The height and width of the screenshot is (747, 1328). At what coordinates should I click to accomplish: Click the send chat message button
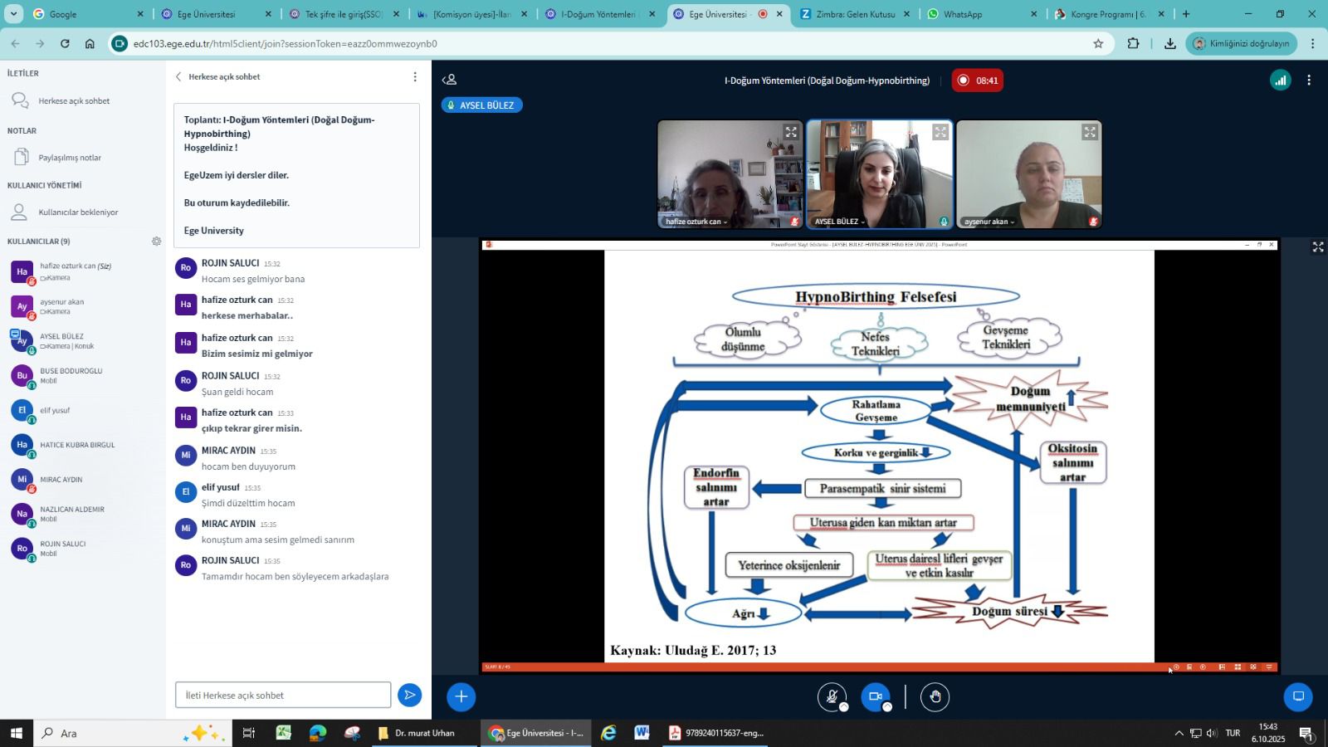tap(409, 696)
